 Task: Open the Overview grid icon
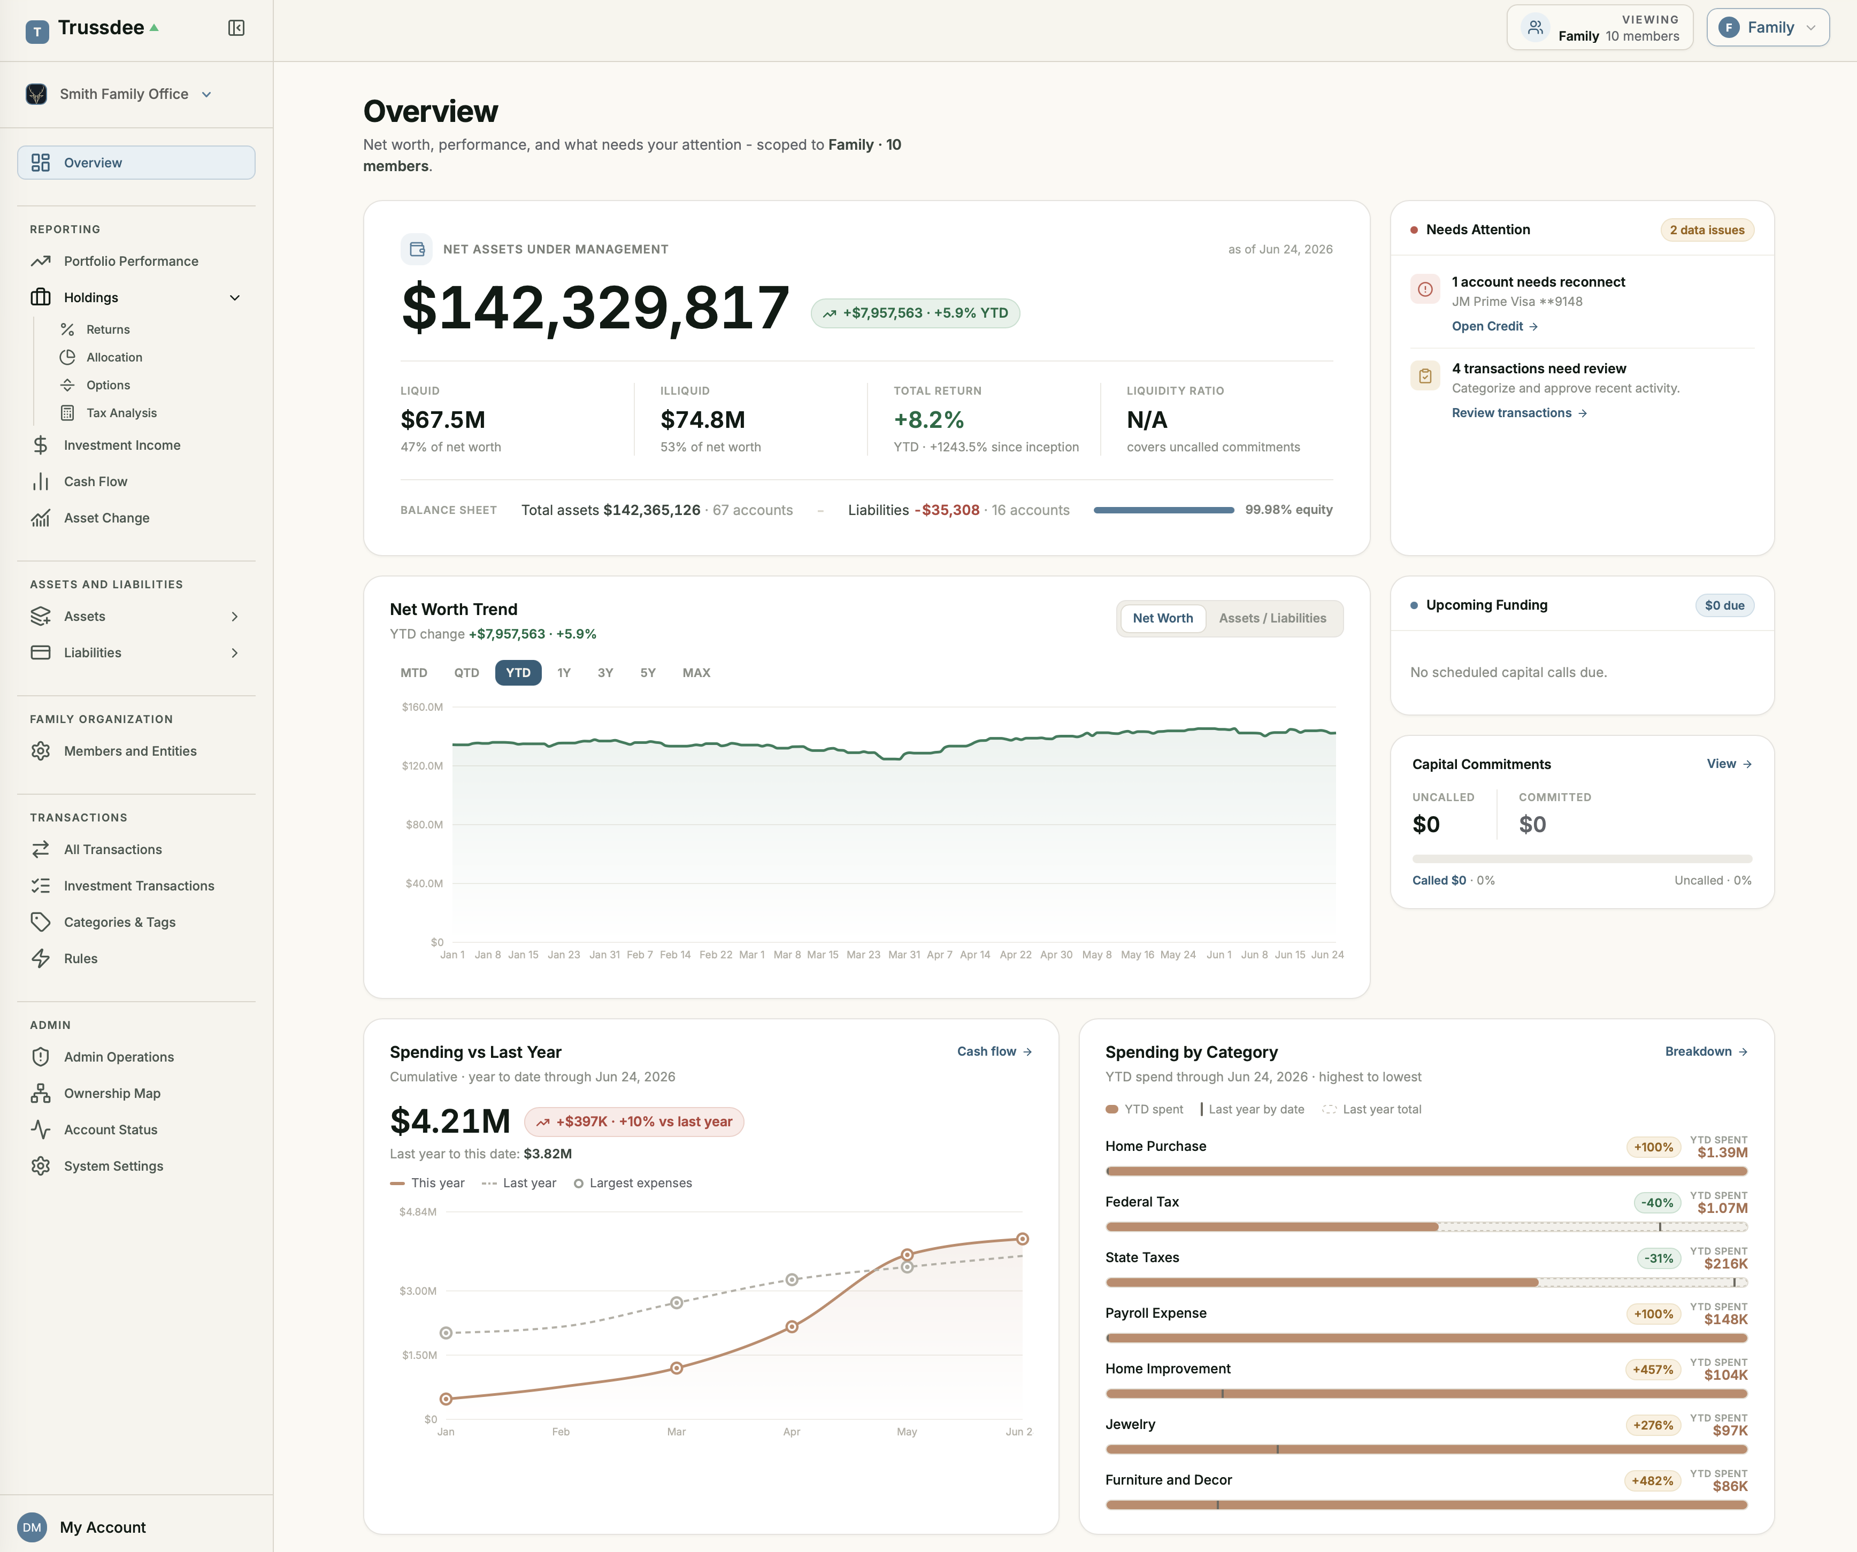tap(41, 163)
